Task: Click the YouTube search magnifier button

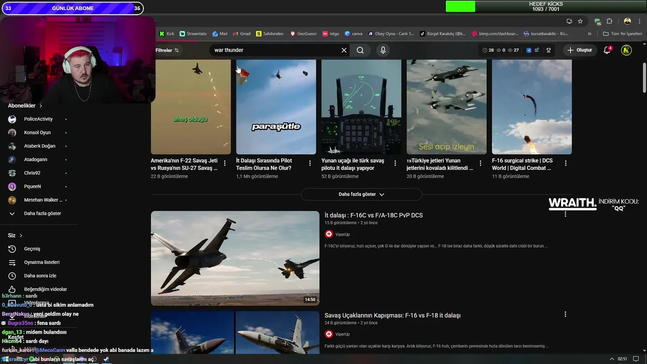Action: pos(360,50)
